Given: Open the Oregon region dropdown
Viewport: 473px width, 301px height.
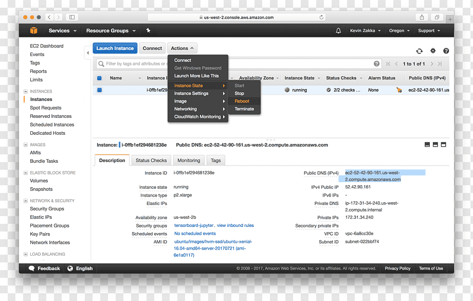Looking at the screenshot, I should [399, 30].
